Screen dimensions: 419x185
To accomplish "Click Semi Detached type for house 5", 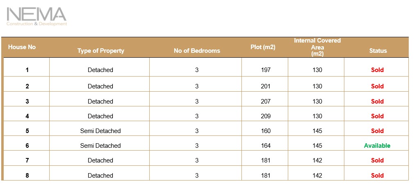I will point(100,131).
